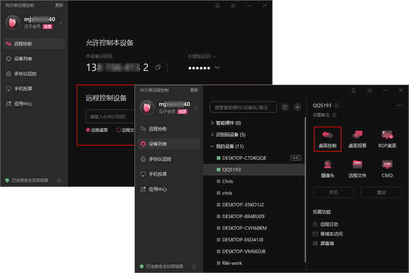This screenshot has height=273, width=409.
Task: Click the 关机 shutdown button
Action: click(x=334, y=192)
